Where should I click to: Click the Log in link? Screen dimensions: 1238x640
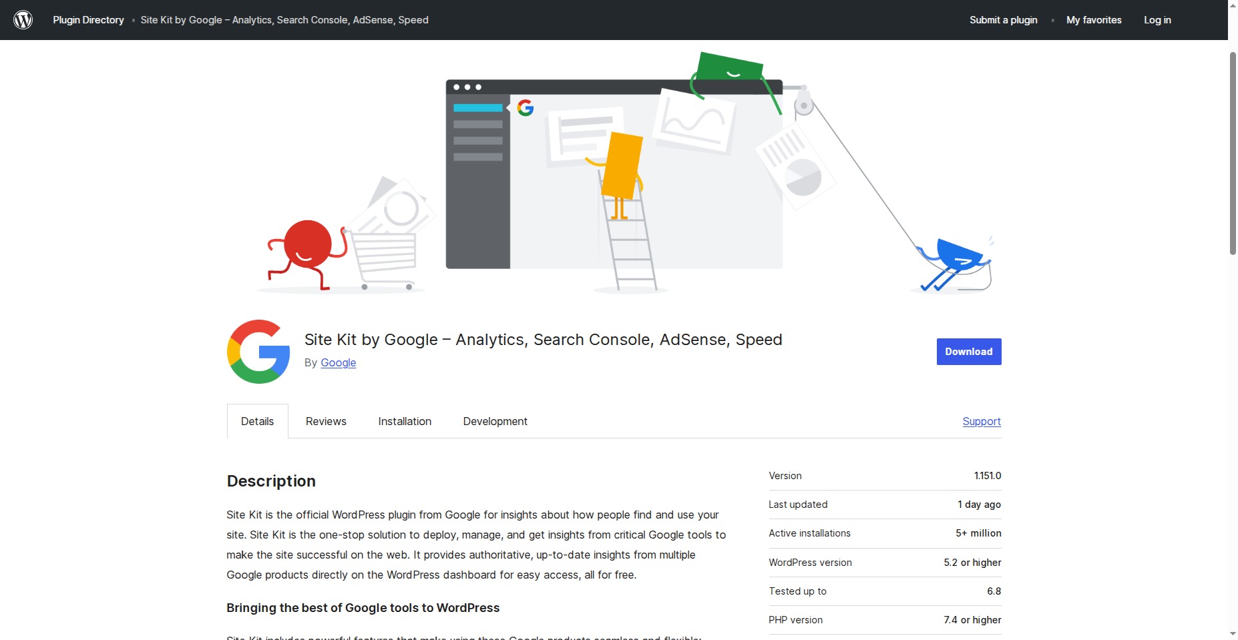point(1157,20)
